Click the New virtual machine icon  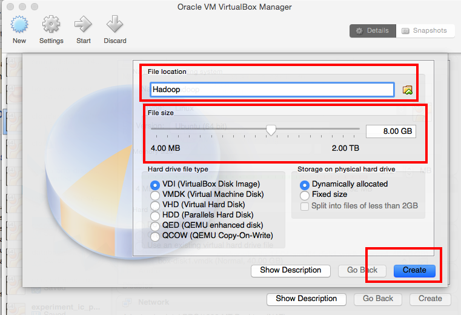coord(19,24)
